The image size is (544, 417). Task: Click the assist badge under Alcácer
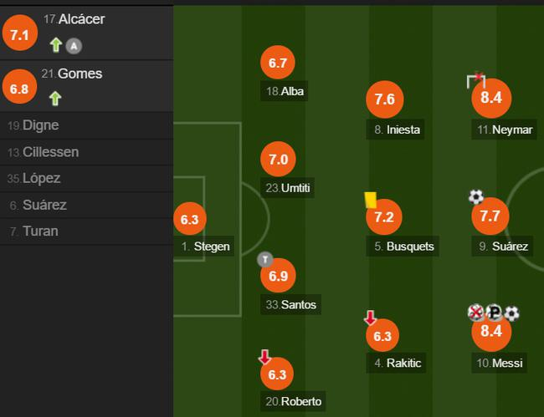[x=74, y=46]
